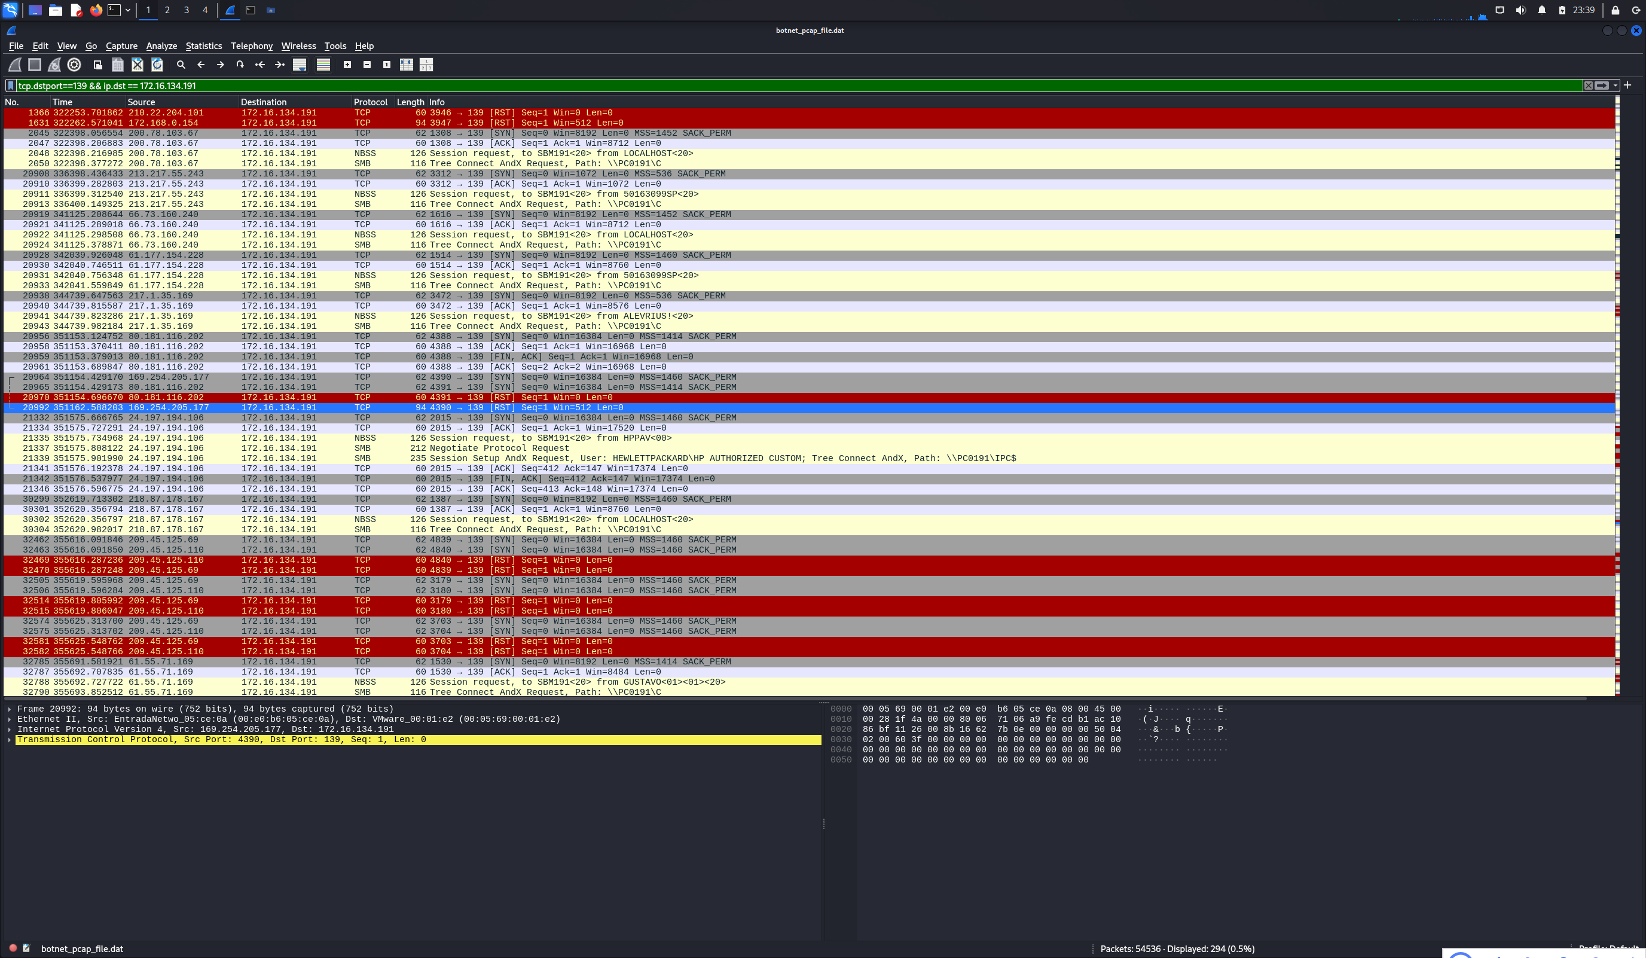
Task: Click the close capture file icon
Action: click(137, 65)
